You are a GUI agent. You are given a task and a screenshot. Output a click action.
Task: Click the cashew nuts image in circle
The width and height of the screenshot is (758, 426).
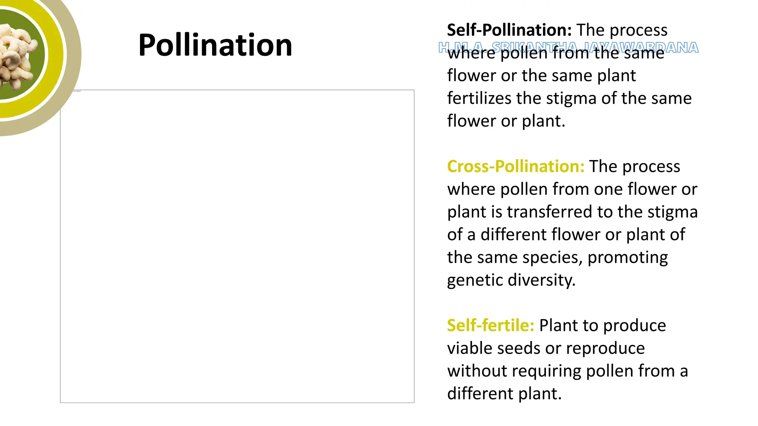pos(15,55)
